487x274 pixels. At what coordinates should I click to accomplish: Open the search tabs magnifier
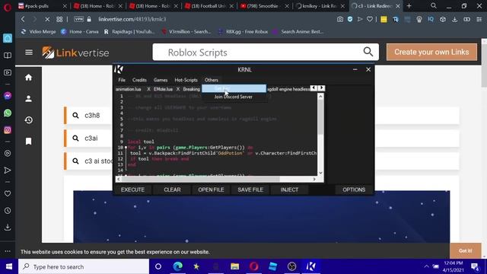point(434,6)
